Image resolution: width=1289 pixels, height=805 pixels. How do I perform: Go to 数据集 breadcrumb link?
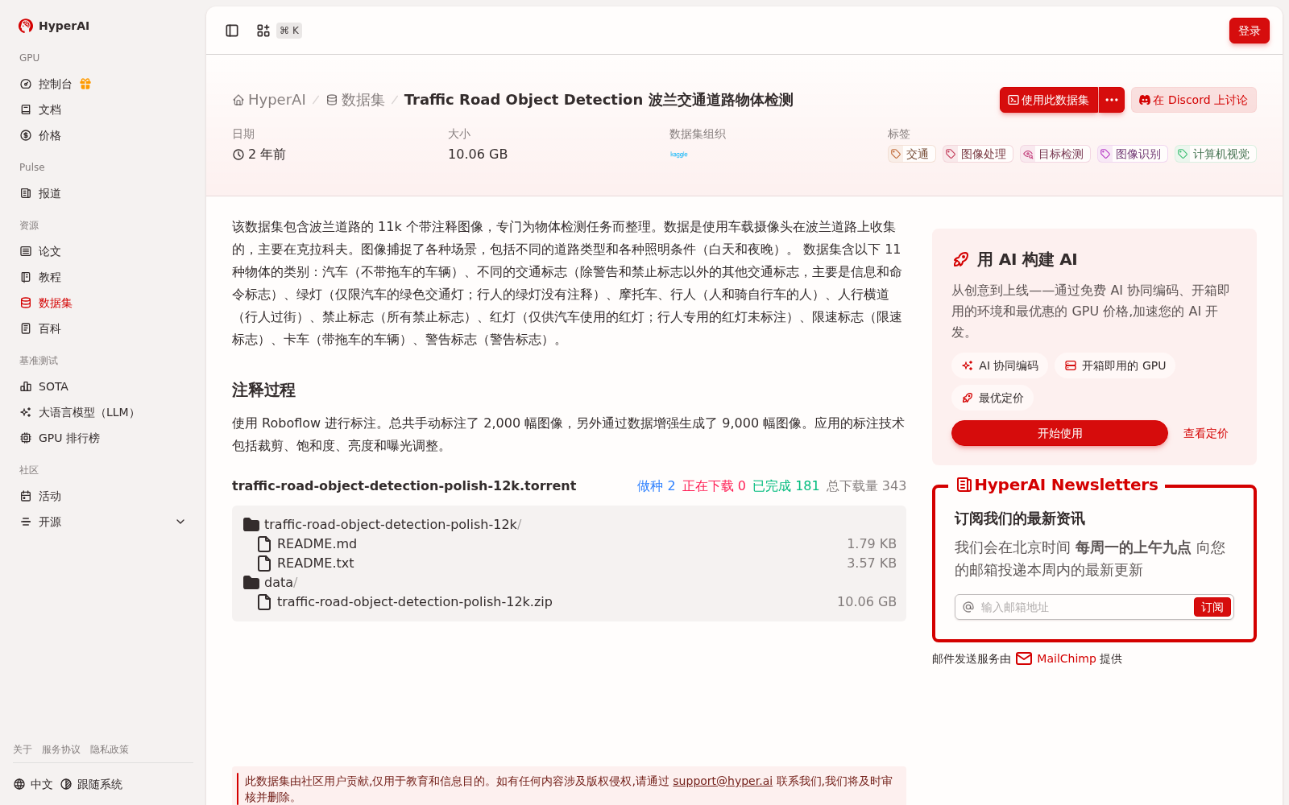pos(355,100)
